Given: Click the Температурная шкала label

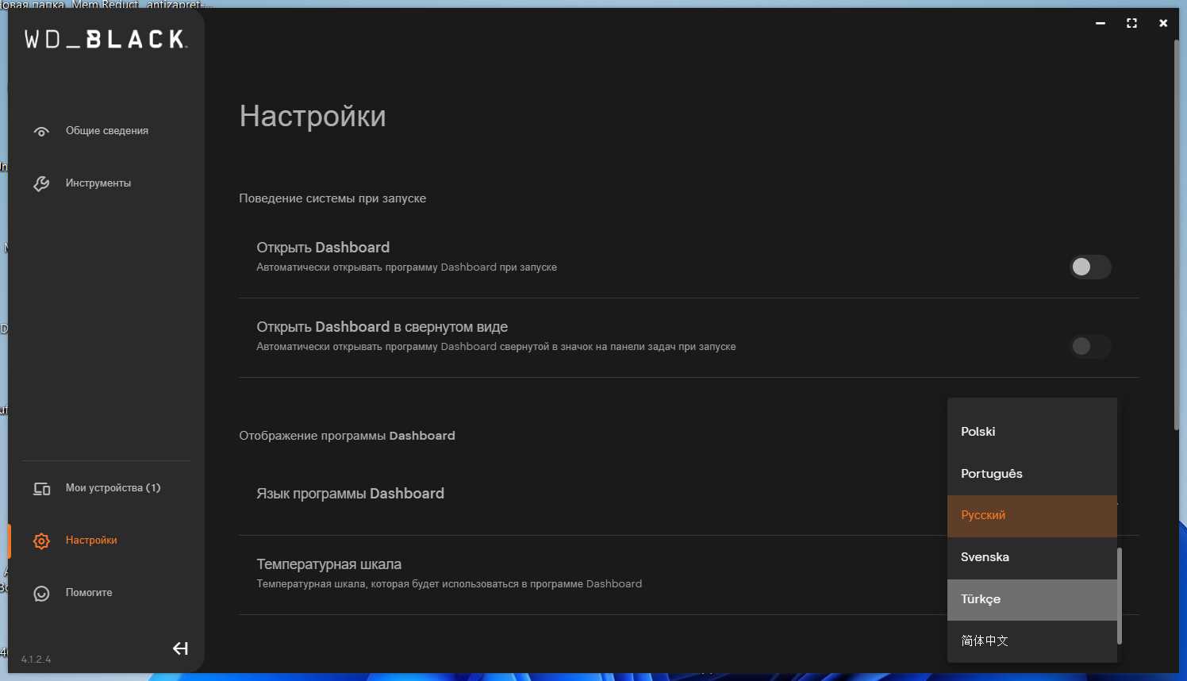Looking at the screenshot, I should pos(328,564).
